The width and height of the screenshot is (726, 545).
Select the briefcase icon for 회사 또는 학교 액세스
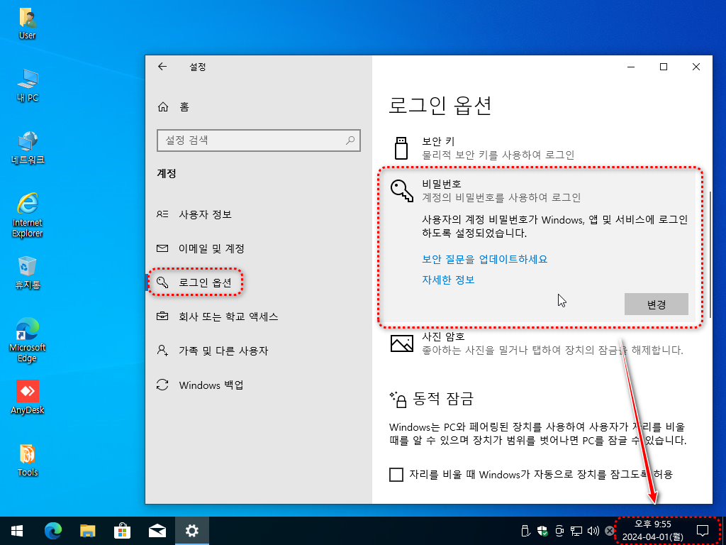pos(164,316)
